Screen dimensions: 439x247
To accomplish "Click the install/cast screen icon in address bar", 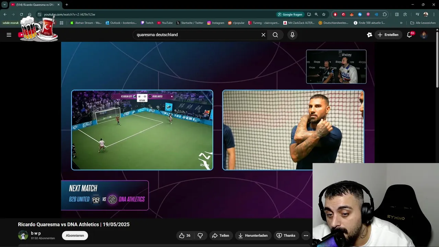I will (309, 14).
